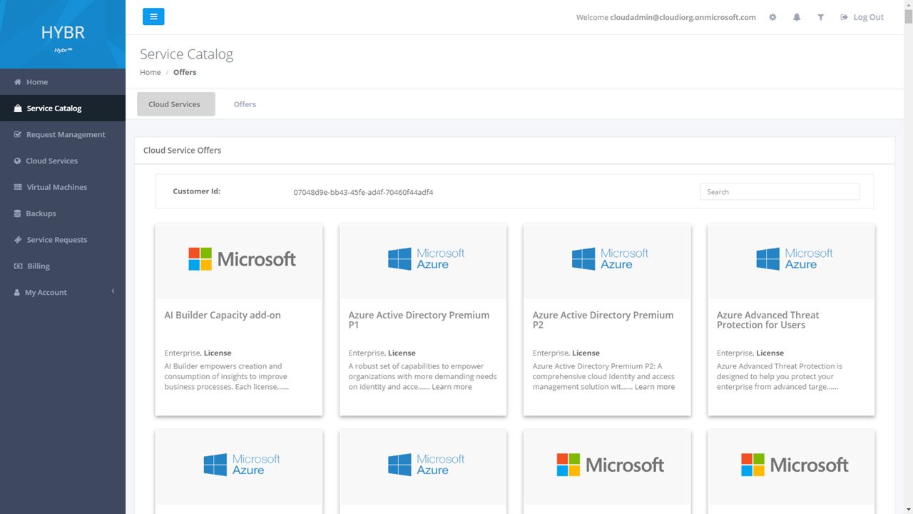
Task: Open Home in the sidebar
Action: (63, 82)
